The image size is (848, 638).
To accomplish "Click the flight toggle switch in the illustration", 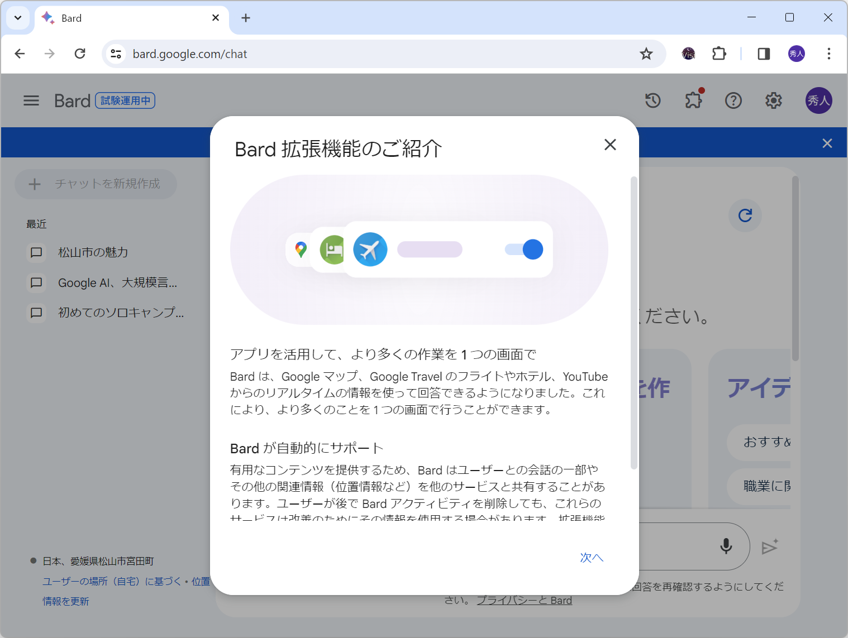I will [523, 250].
